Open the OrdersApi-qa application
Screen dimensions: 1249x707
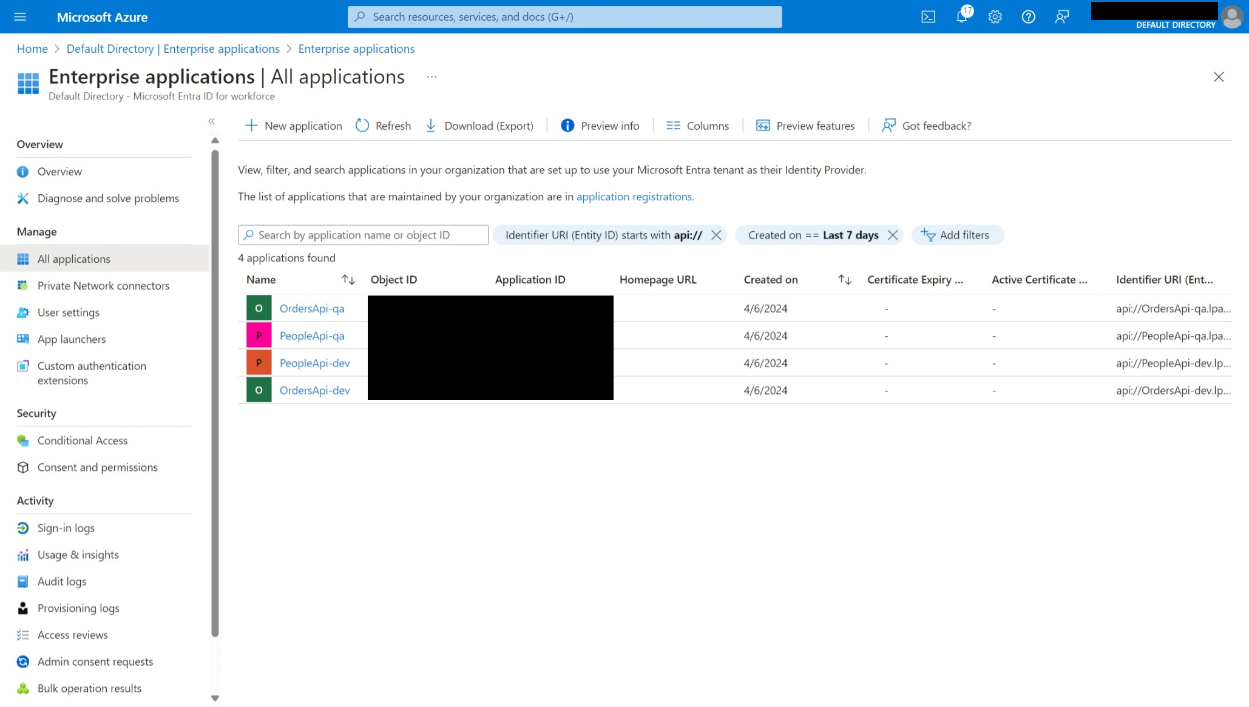pos(312,308)
